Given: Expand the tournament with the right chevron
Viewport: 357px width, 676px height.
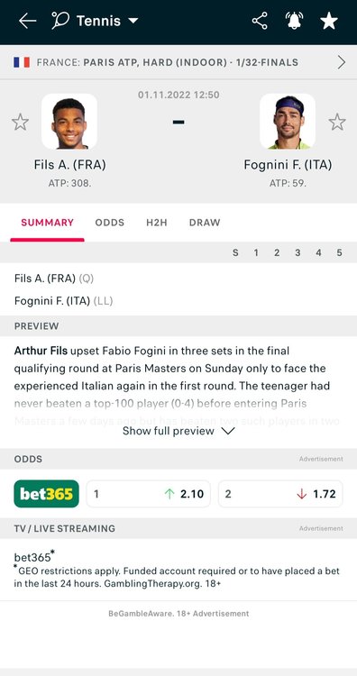Looking at the screenshot, I should 341,62.
